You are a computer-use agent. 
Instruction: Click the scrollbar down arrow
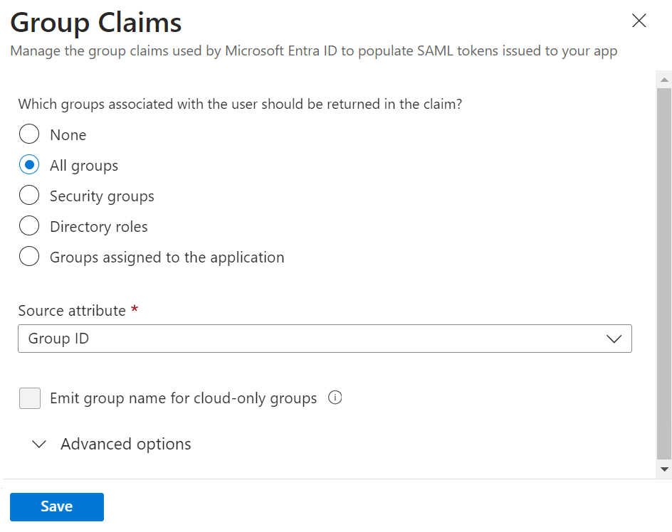(663, 469)
